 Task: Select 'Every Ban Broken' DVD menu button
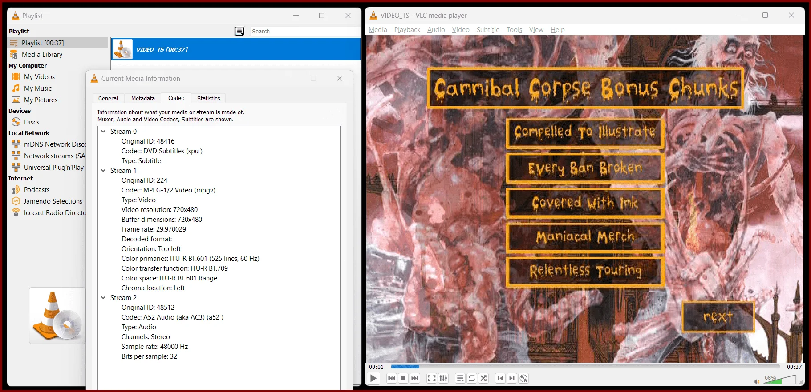tap(585, 168)
